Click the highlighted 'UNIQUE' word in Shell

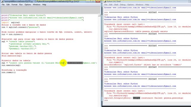136,98
